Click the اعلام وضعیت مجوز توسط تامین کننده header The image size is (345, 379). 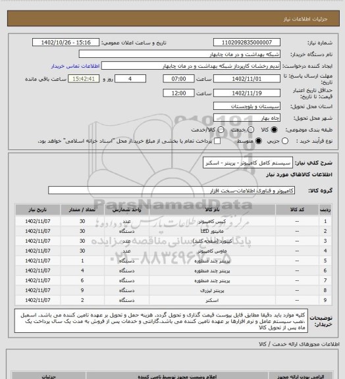(177, 376)
